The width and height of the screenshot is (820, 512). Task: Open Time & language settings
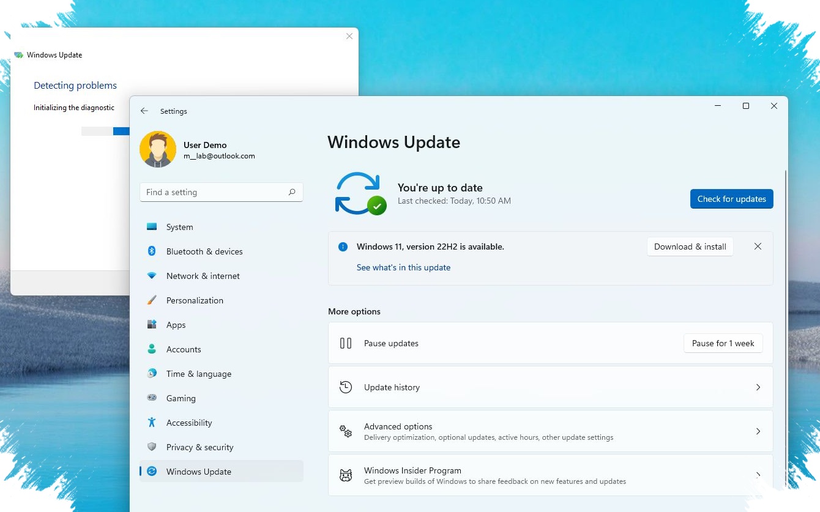tap(222, 374)
